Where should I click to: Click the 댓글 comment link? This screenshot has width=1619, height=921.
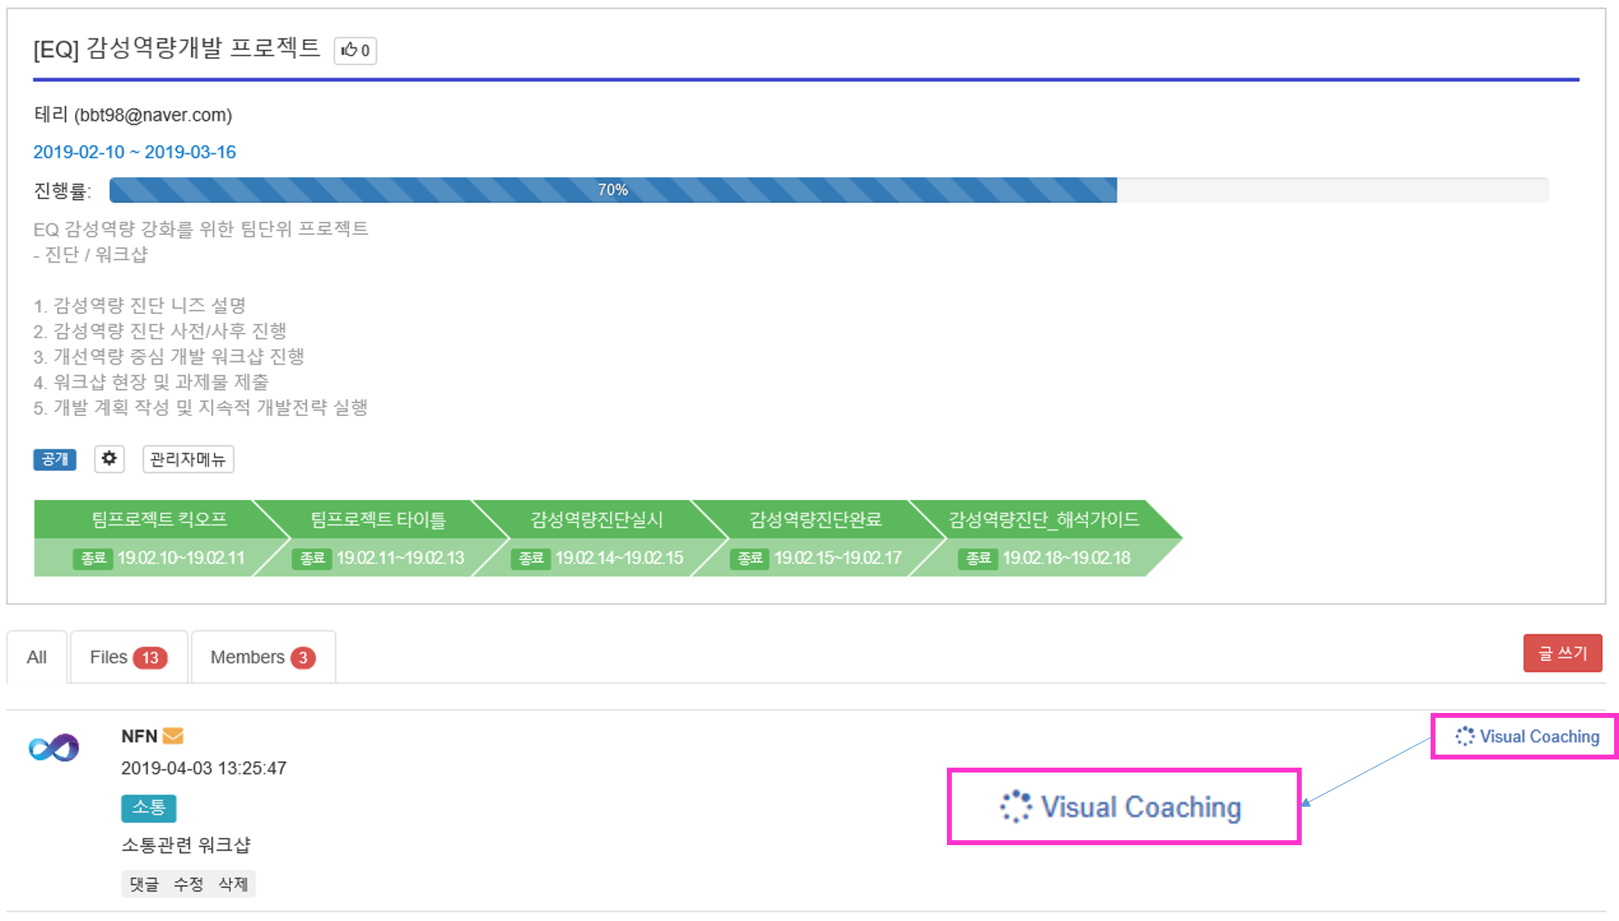[144, 884]
